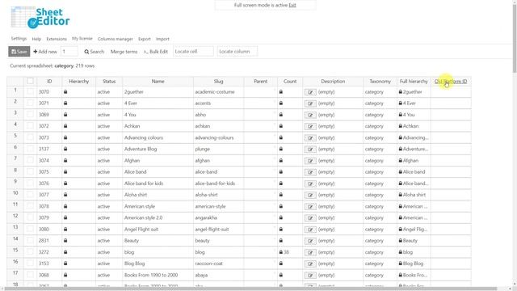The image size is (517, 291).
Task: Click the Locate column input field
Action: click(237, 52)
